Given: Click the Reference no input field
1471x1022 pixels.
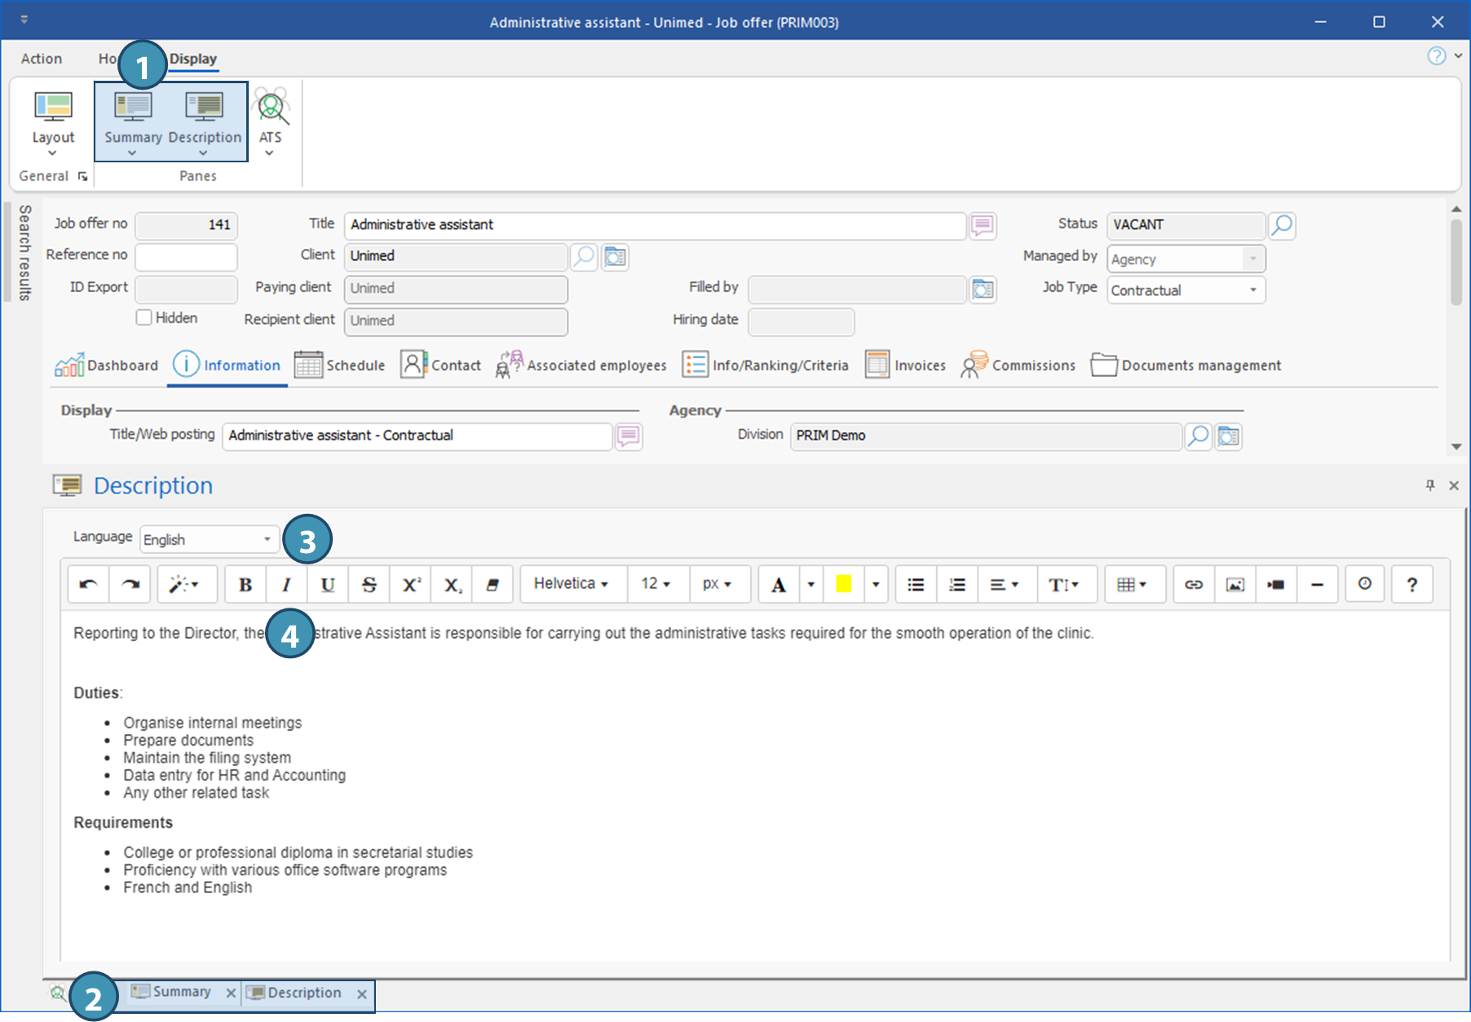Looking at the screenshot, I should coord(186,257).
